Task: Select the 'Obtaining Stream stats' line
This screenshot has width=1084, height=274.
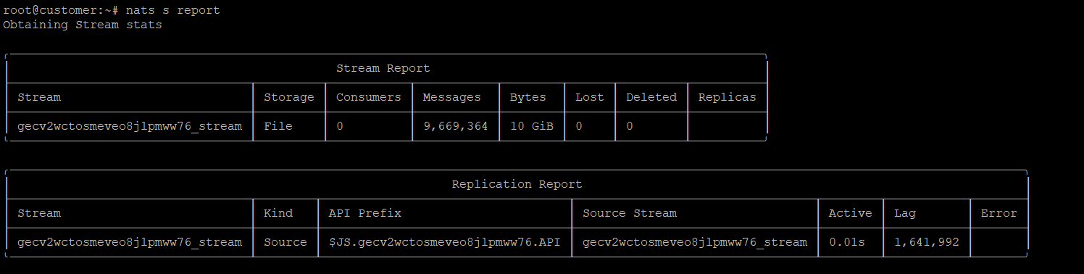Action: [83, 25]
